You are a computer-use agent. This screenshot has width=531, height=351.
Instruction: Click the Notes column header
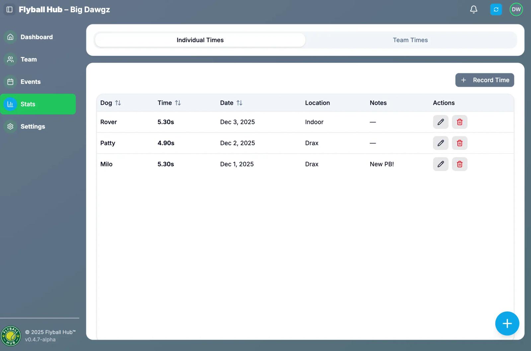(x=378, y=103)
